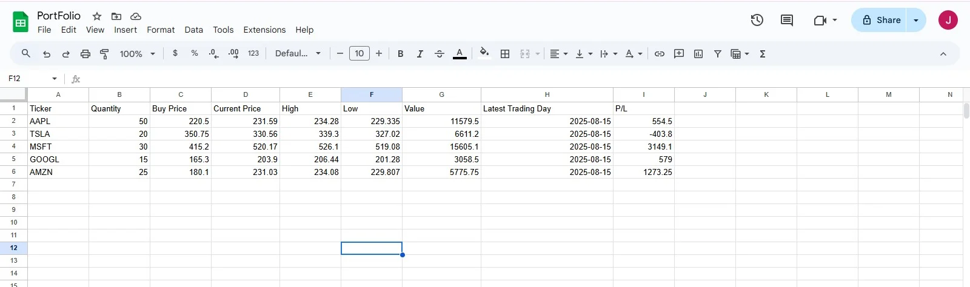Open the text color picker
Image resolution: width=970 pixels, height=287 pixels.
460,54
